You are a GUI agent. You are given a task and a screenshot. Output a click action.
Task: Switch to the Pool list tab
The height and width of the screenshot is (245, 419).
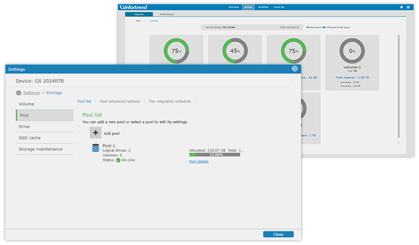point(84,101)
